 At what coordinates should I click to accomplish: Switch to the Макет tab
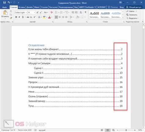(37, 7)
